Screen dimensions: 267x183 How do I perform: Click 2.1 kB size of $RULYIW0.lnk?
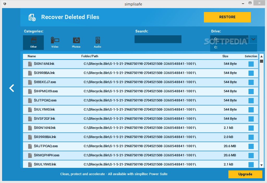point(228,164)
